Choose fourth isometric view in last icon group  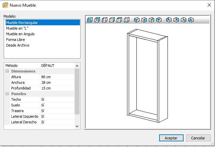(191, 20)
